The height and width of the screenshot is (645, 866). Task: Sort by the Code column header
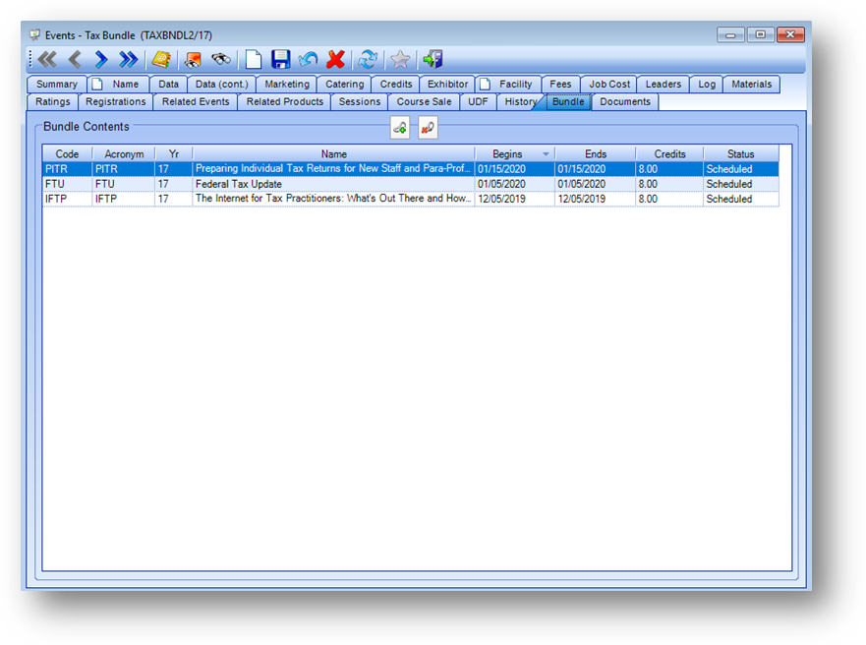[67, 154]
